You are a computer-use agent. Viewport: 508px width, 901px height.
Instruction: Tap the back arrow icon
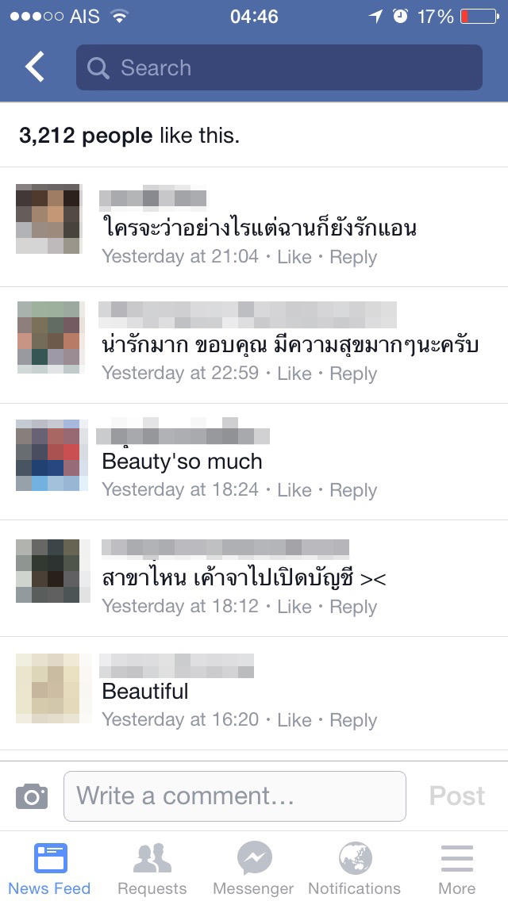tap(34, 67)
